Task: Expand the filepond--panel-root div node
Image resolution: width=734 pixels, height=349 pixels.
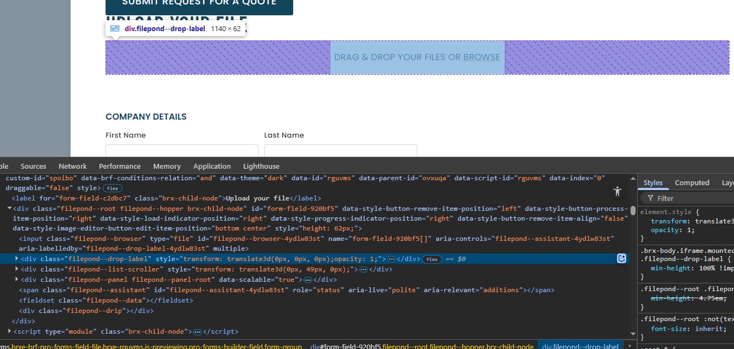Action: (16, 280)
